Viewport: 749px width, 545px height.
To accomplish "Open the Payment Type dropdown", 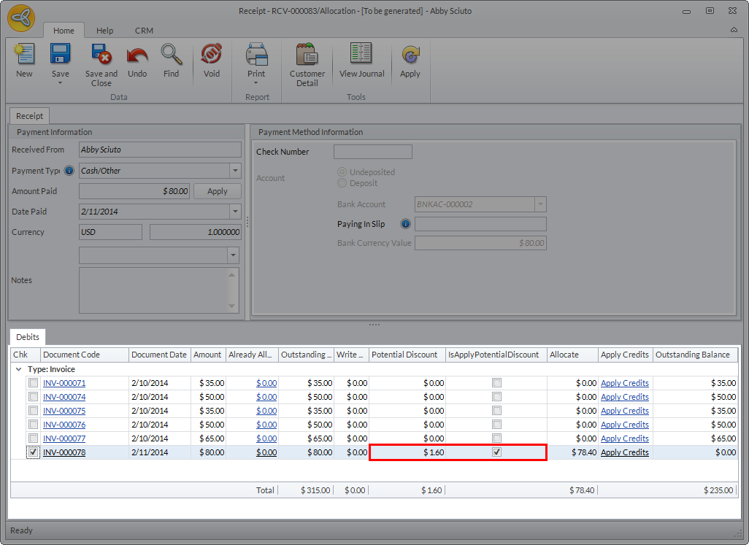I will pos(234,171).
